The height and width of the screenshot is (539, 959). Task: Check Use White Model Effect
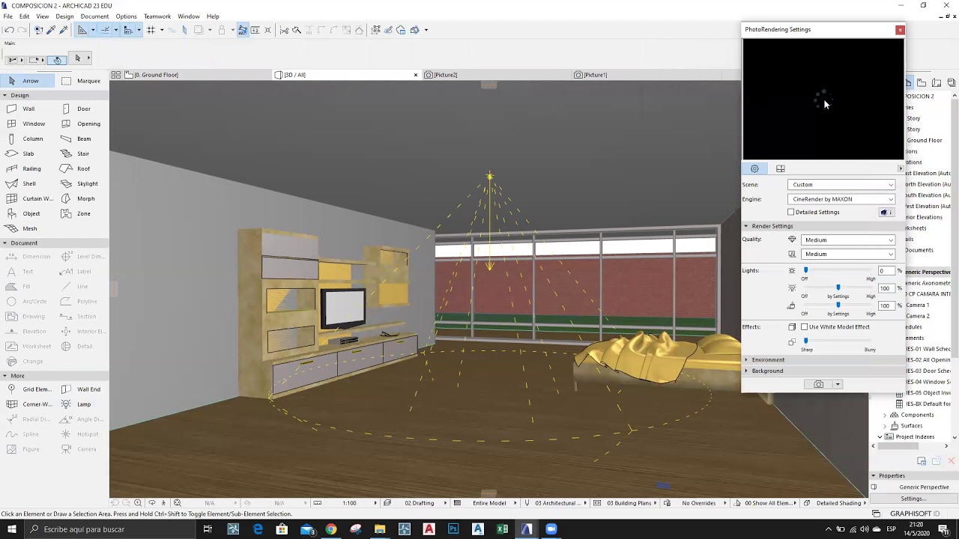805,327
